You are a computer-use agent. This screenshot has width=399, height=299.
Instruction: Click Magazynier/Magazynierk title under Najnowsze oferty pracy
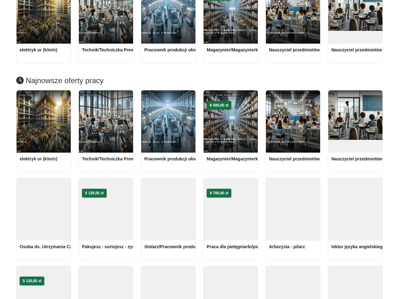232,159
